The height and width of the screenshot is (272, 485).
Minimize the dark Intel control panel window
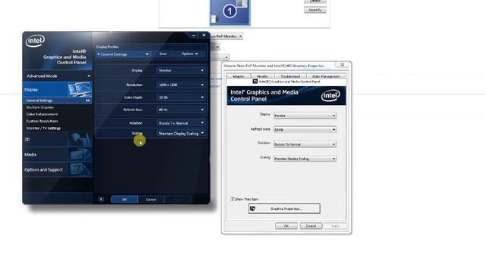coord(194,36)
